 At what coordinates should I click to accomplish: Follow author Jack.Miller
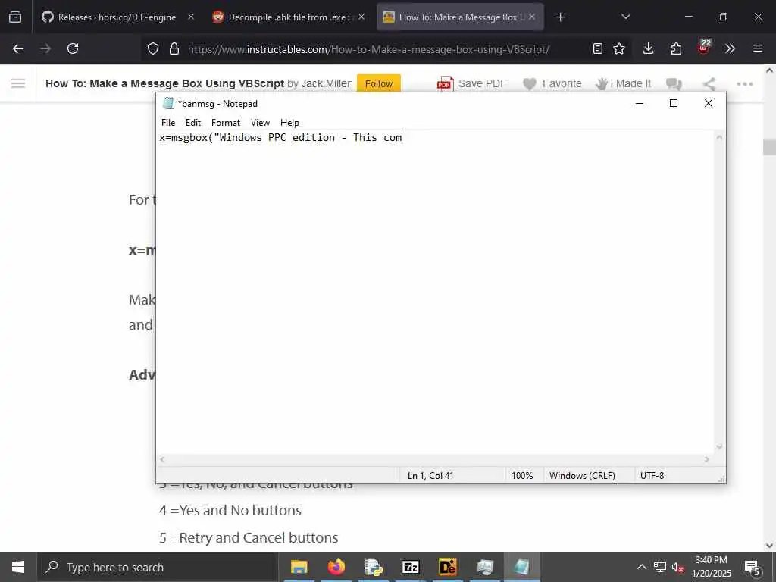[379, 83]
